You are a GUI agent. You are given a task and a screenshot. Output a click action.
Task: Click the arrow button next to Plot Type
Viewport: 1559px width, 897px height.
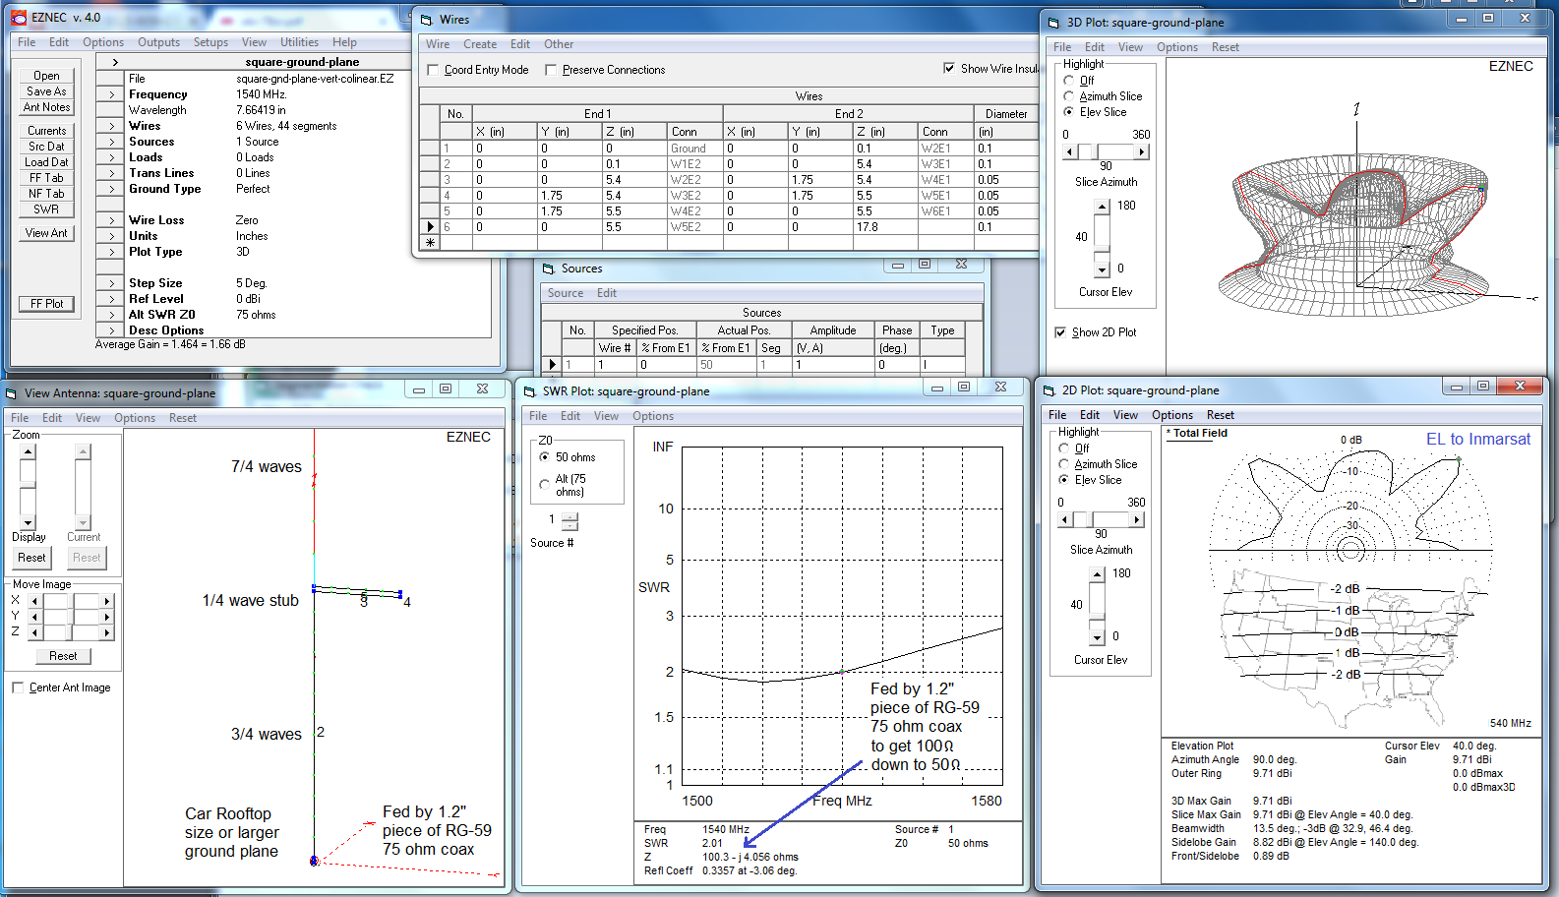[x=111, y=252]
